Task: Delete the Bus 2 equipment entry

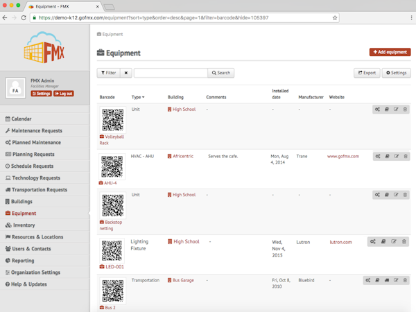Action: (x=405, y=280)
